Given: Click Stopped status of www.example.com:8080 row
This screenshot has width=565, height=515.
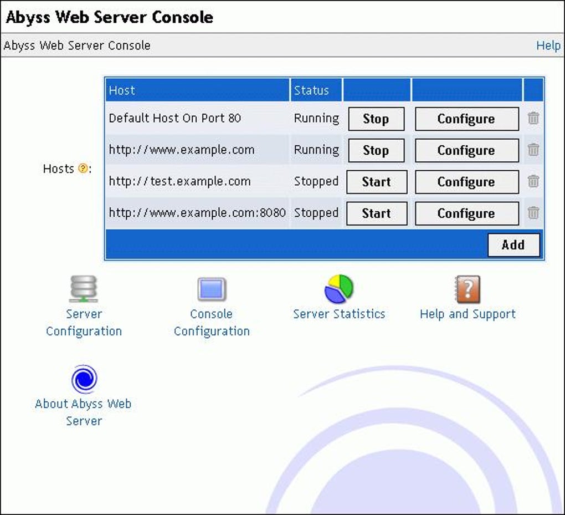Looking at the screenshot, I should (x=316, y=212).
